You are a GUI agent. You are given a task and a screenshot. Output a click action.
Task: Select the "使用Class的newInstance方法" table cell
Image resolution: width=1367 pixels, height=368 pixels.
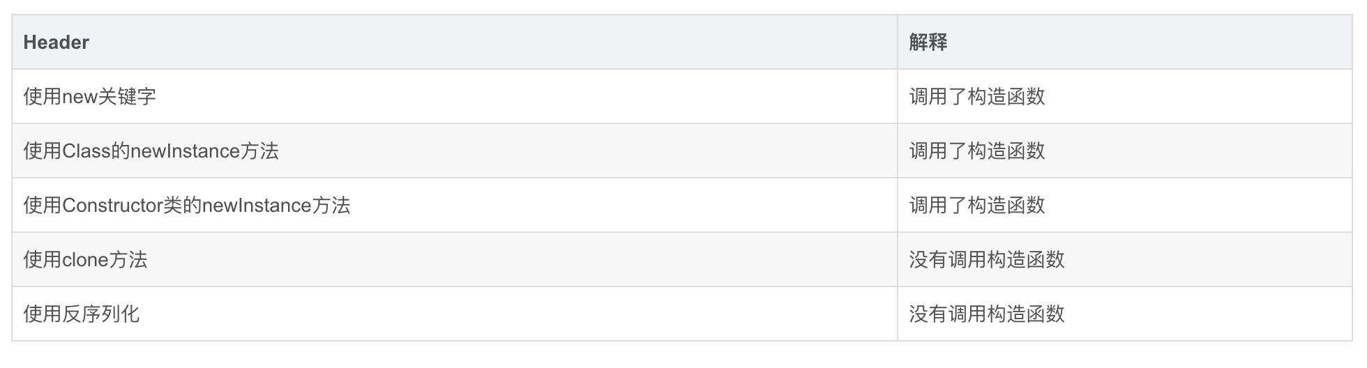[x=151, y=151]
